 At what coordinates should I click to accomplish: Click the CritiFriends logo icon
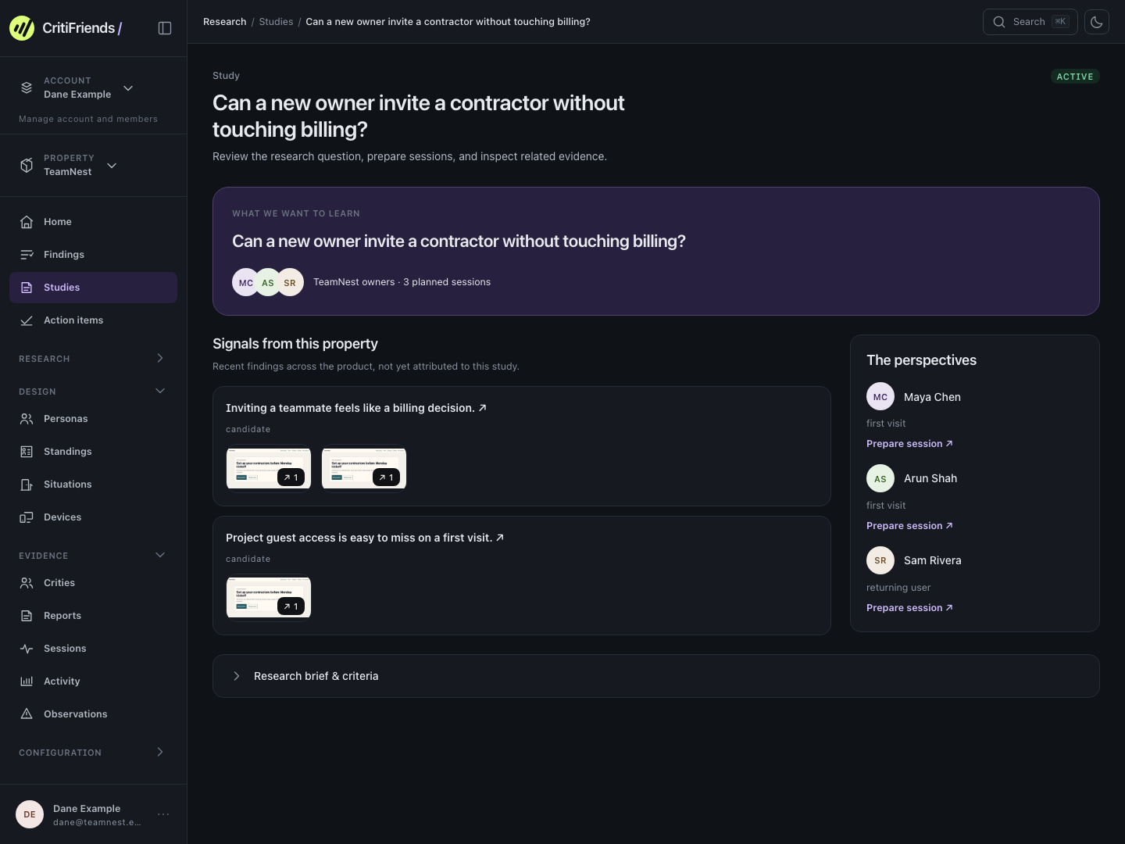click(x=22, y=28)
